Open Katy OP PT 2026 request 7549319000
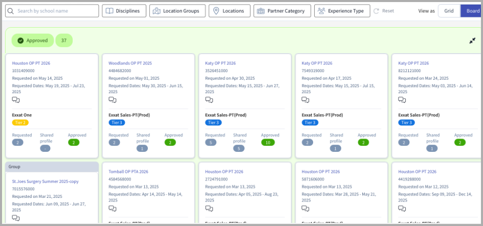Screen dimensions: 483x226 pyautogui.click(x=317, y=63)
